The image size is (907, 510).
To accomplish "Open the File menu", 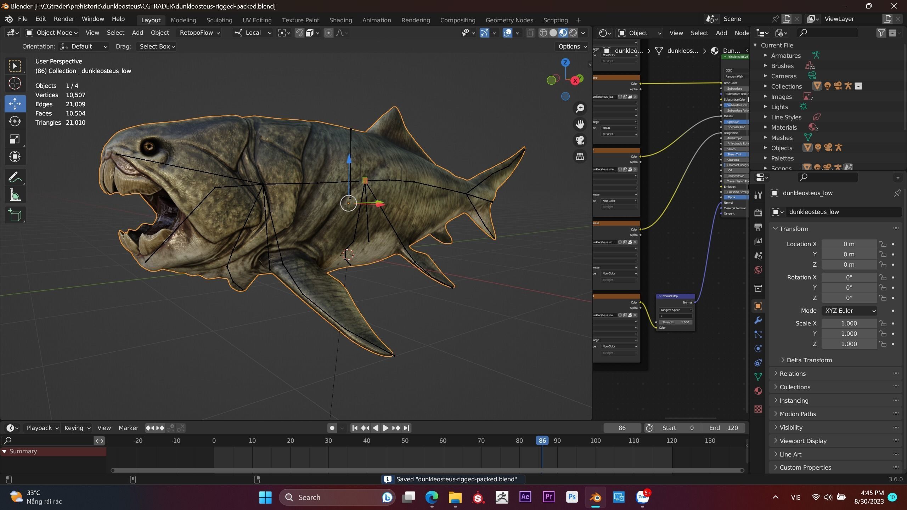I will (23, 19).
